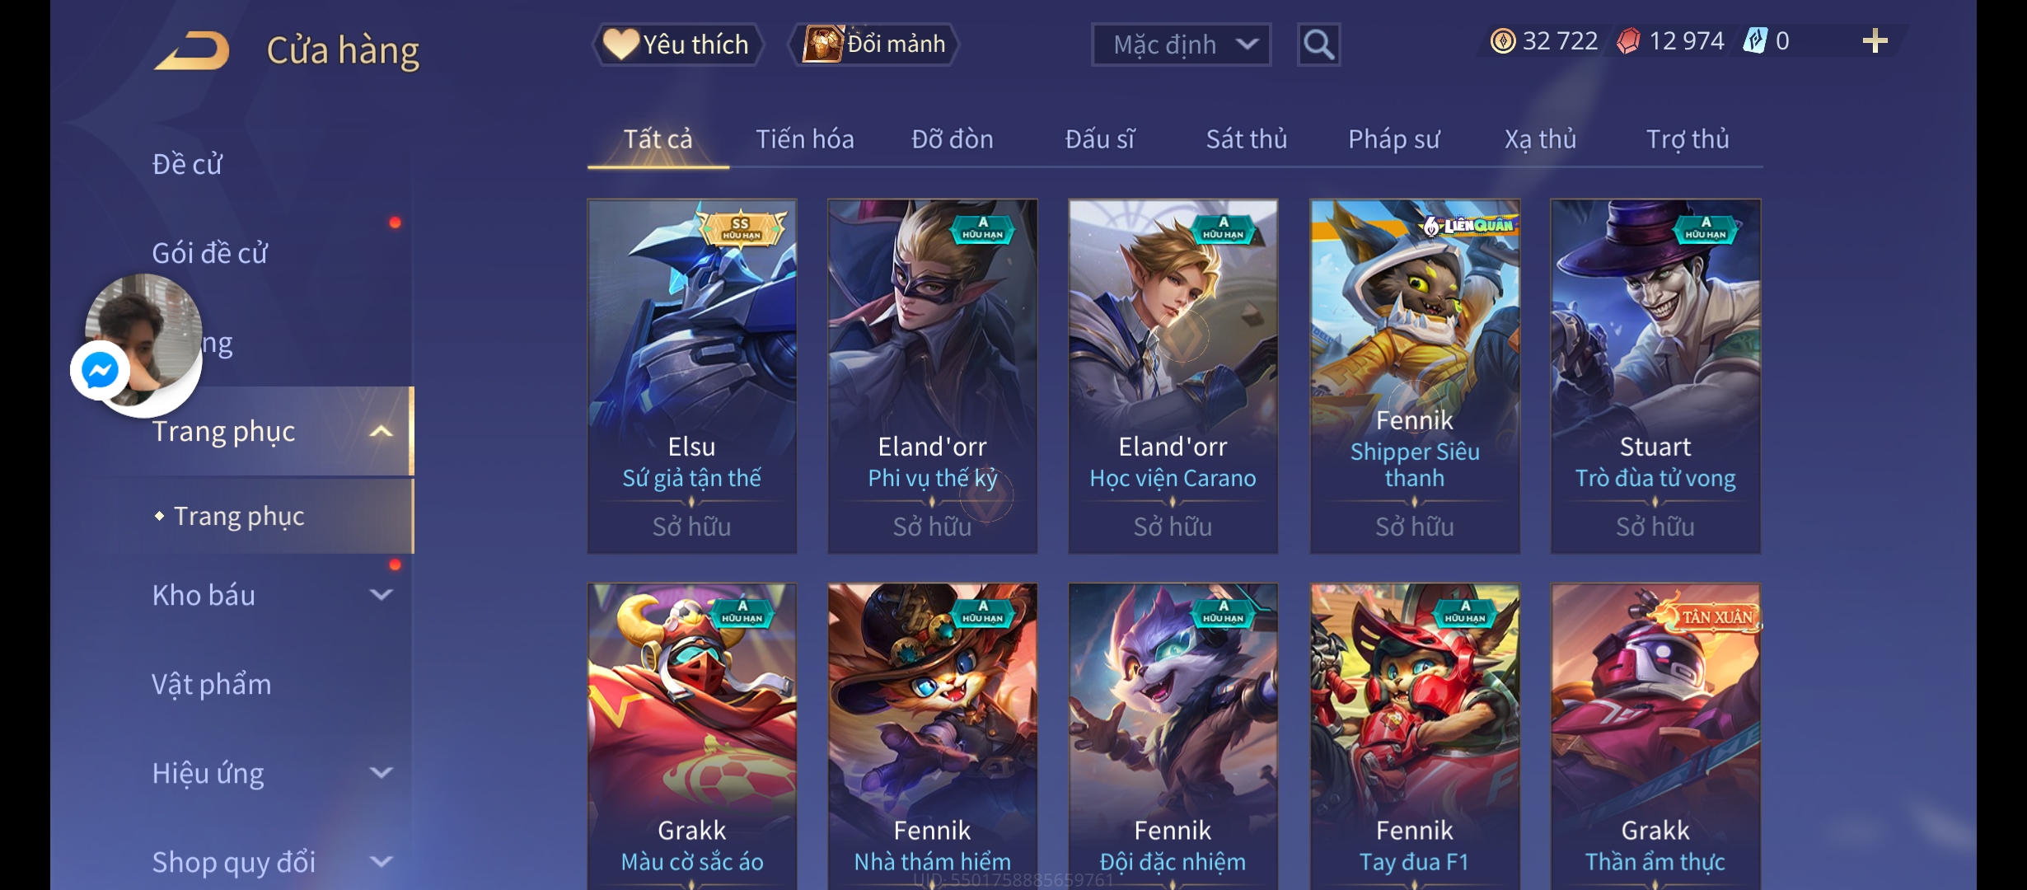
Task: Open the search magnifier icon
Action: (x=1318, y=44)
